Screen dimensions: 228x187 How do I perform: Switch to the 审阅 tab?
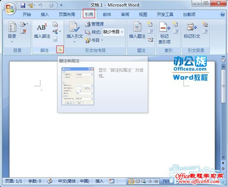pos(125,14)
